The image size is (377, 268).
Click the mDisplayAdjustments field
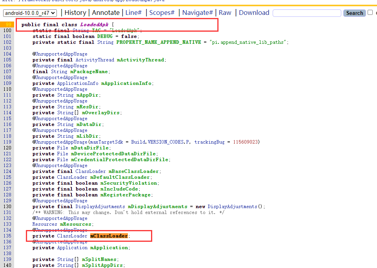click(x=157, y=207)
